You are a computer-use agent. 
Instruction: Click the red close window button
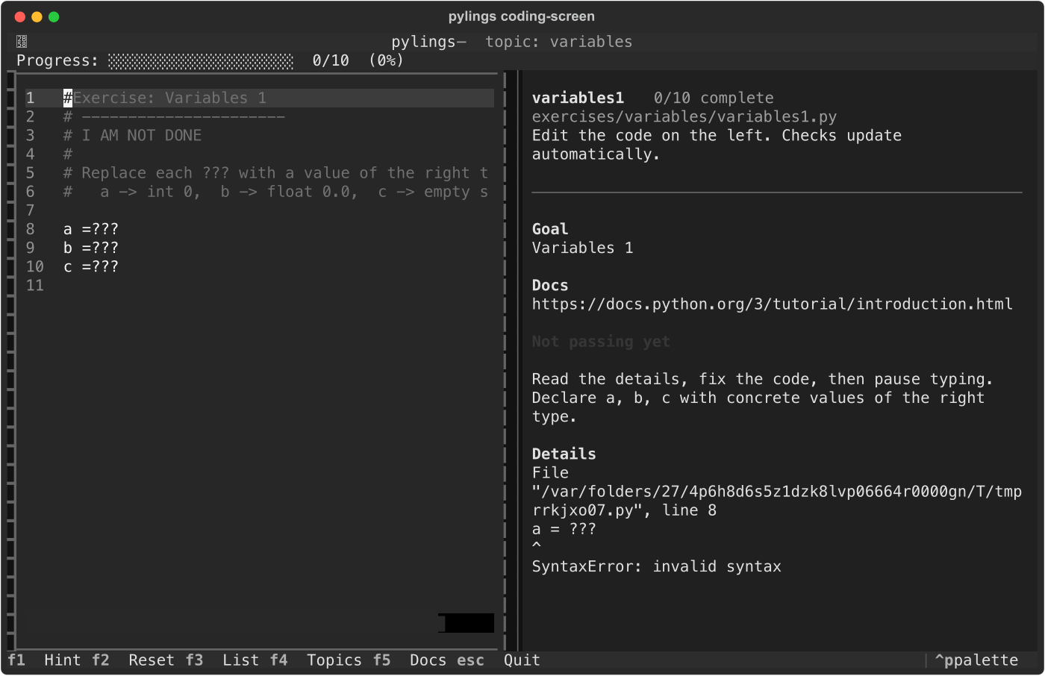[x=20, y=17]
